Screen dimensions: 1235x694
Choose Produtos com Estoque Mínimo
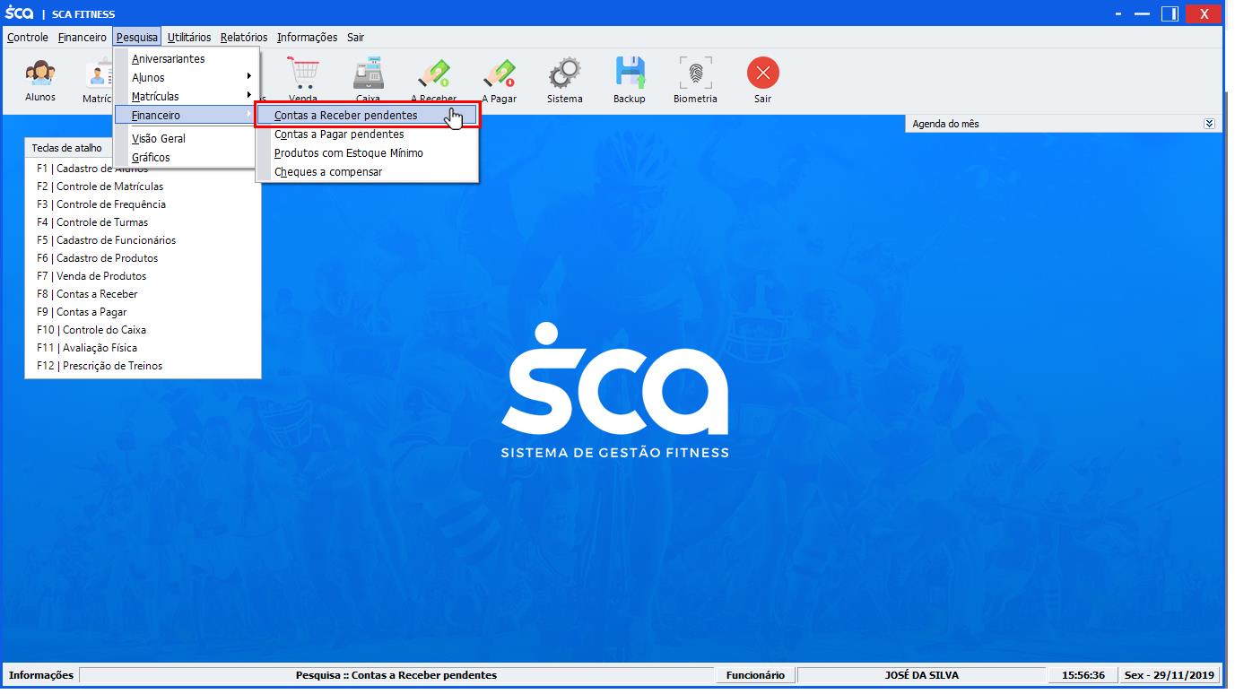coord(367,153)
